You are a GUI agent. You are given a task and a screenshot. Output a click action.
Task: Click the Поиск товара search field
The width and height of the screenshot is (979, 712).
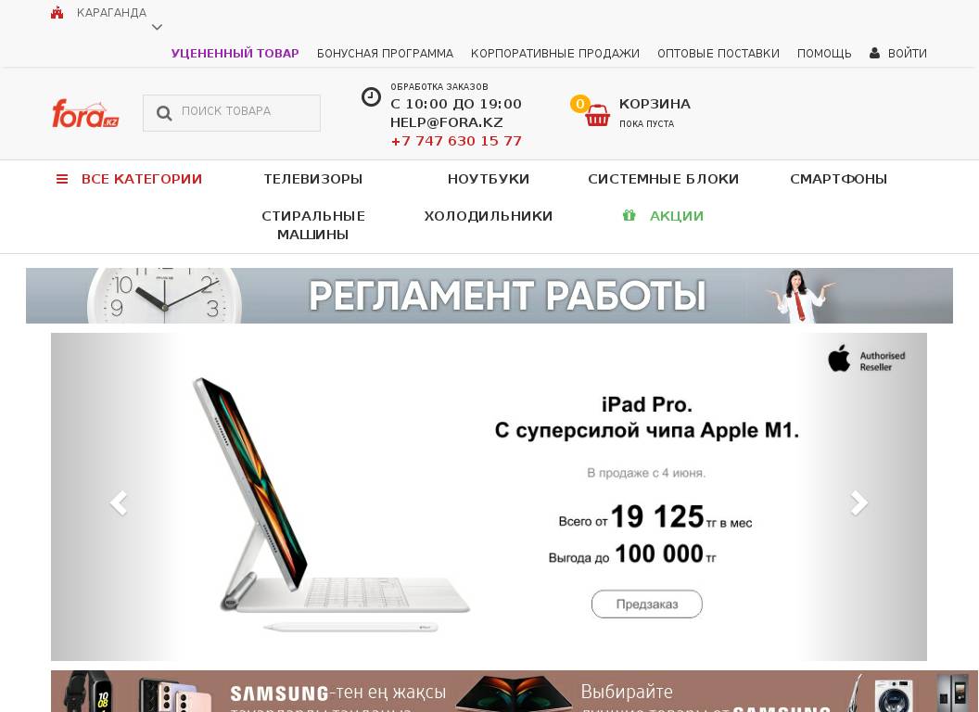(232, 113)
